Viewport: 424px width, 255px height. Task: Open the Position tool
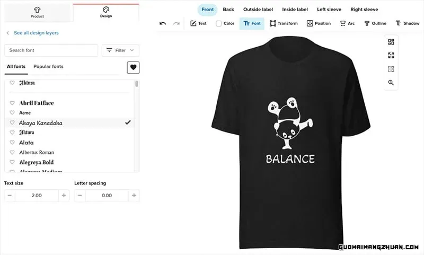pos(319,23)
